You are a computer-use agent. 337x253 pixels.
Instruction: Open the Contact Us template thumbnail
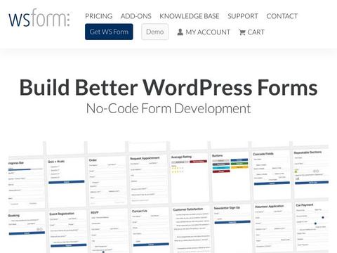[150, 231]
